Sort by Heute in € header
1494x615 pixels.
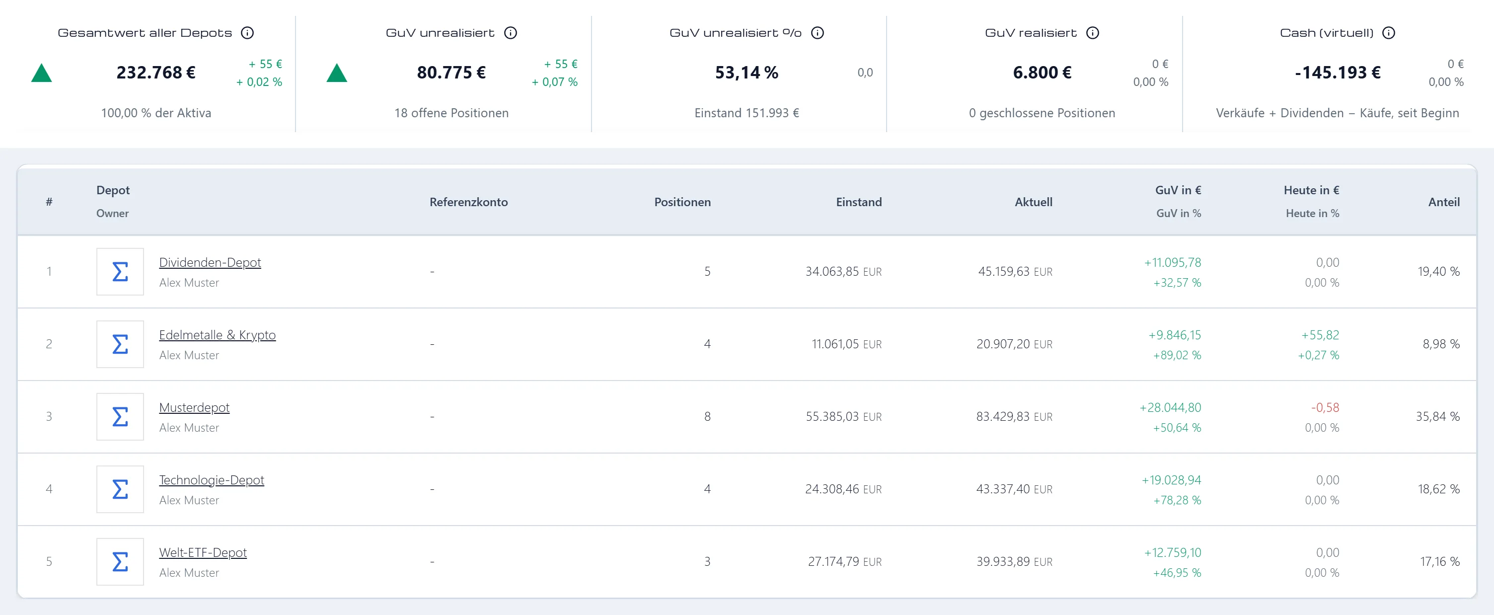(x=1311, y=190)
